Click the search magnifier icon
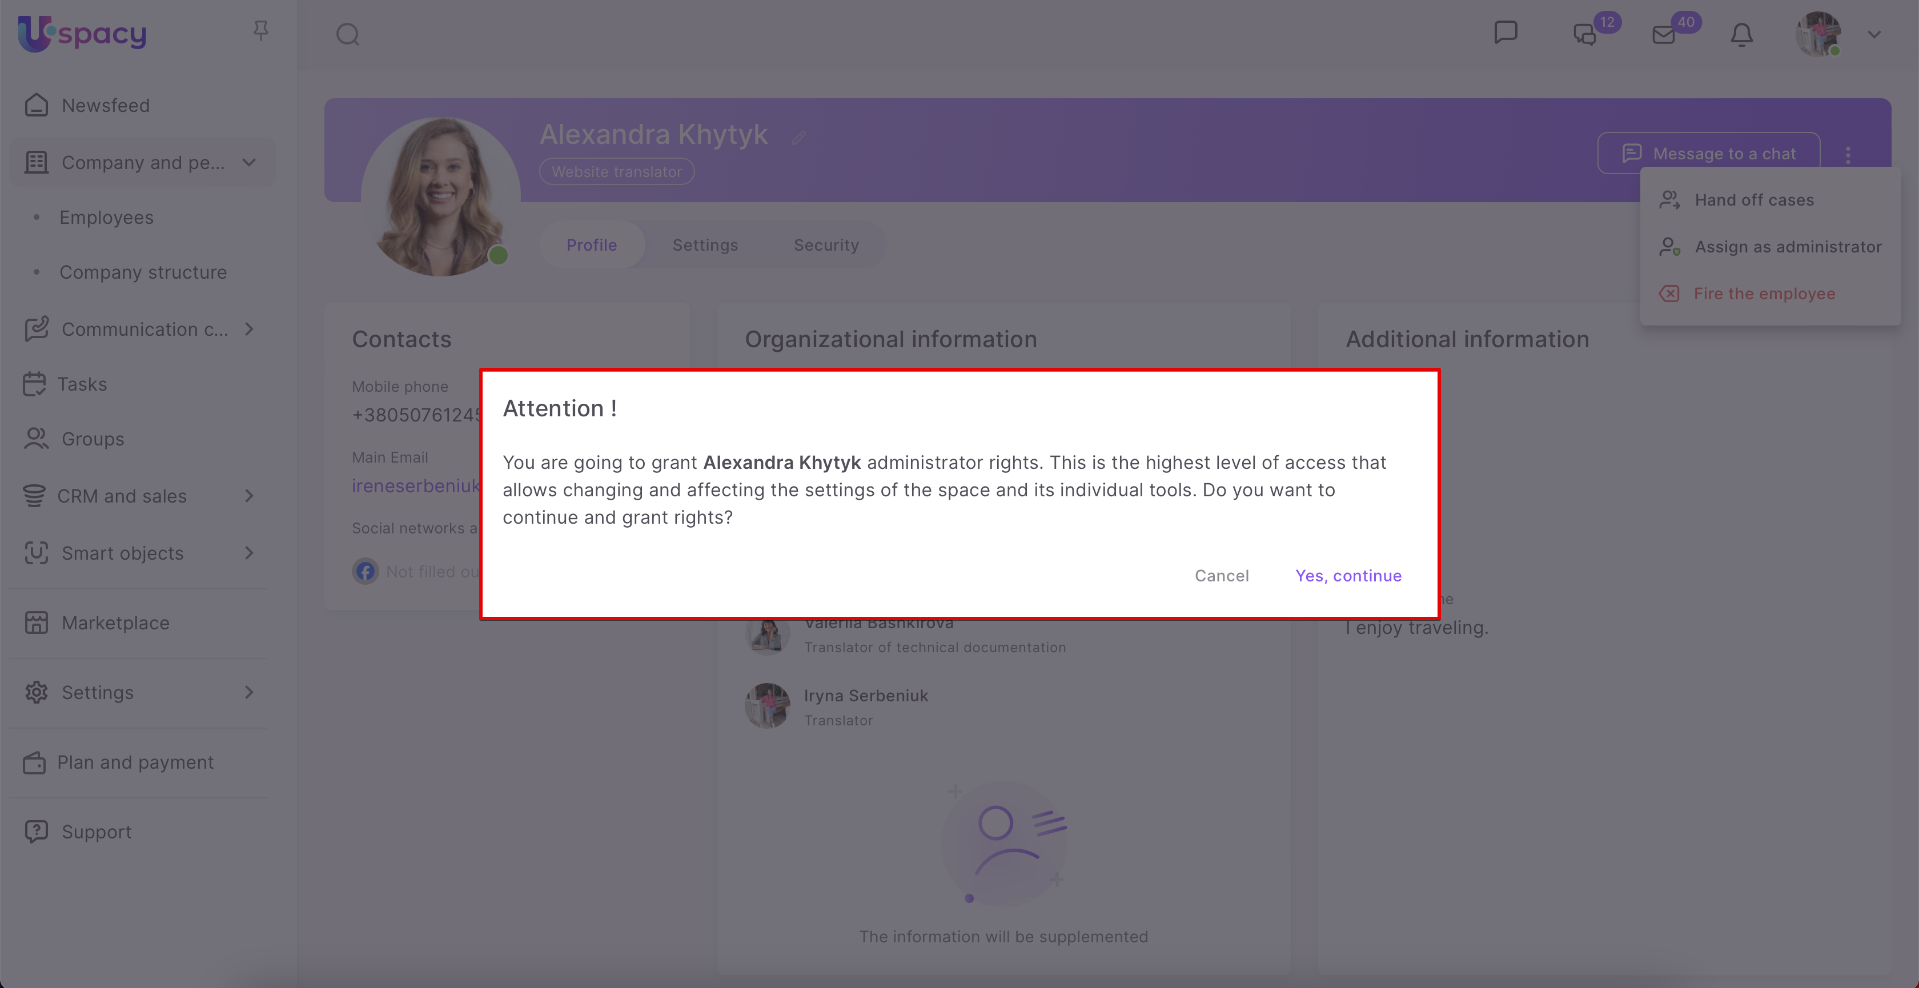 [x=347, y=34]
